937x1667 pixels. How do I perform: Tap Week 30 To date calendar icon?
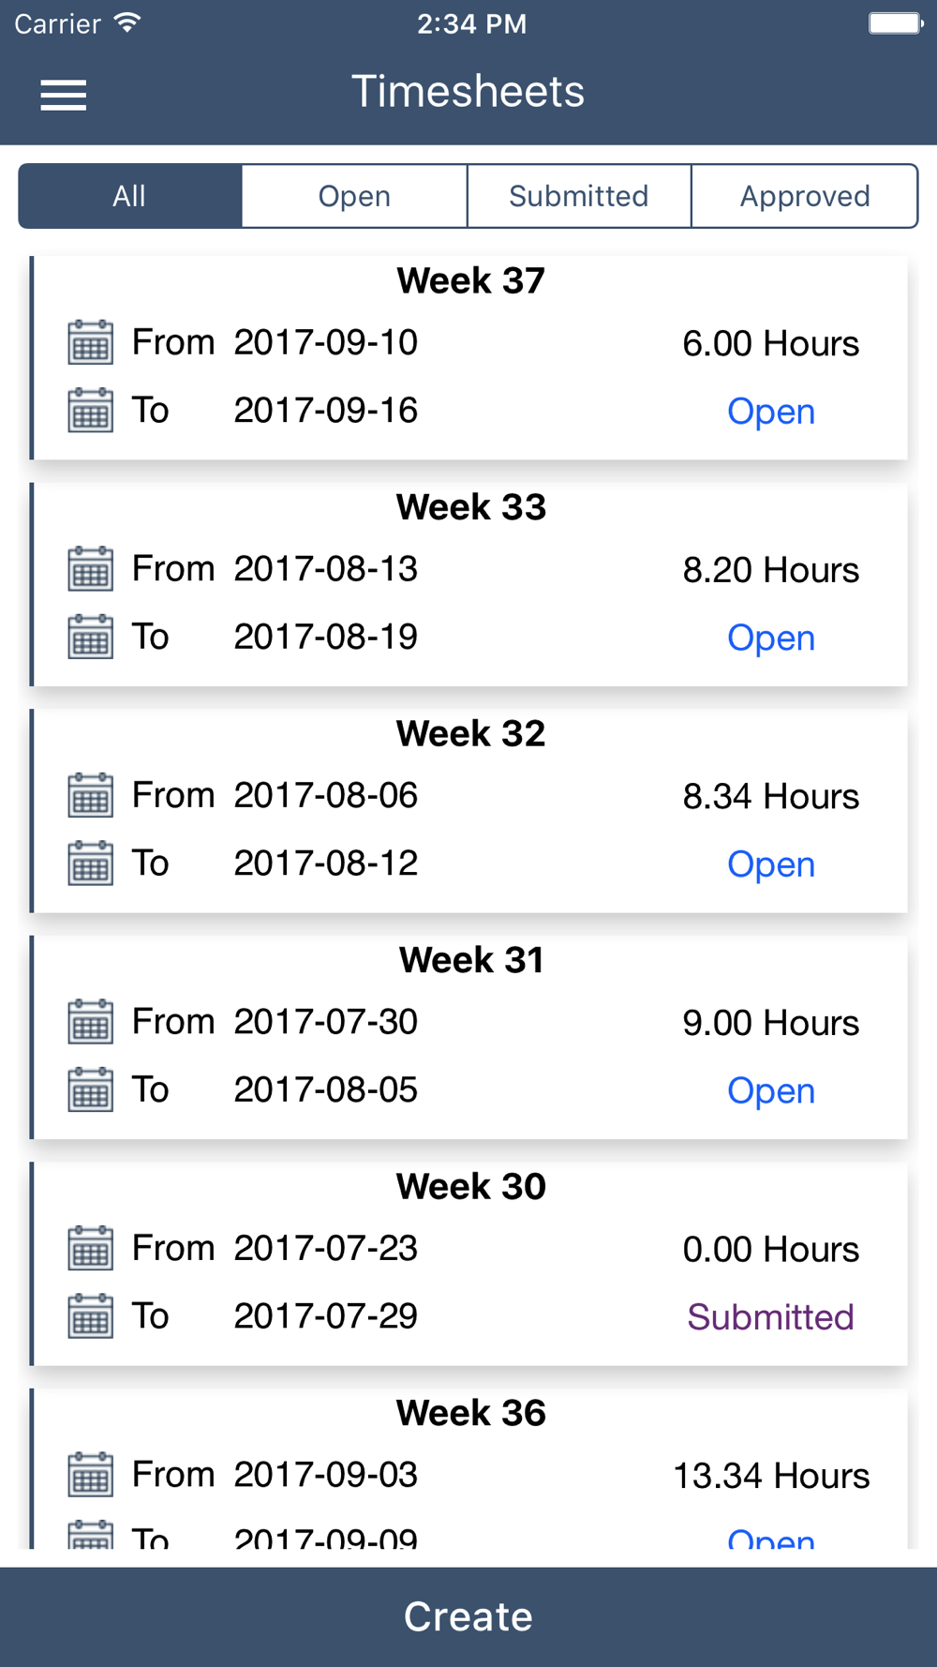tap(91, 1315)
